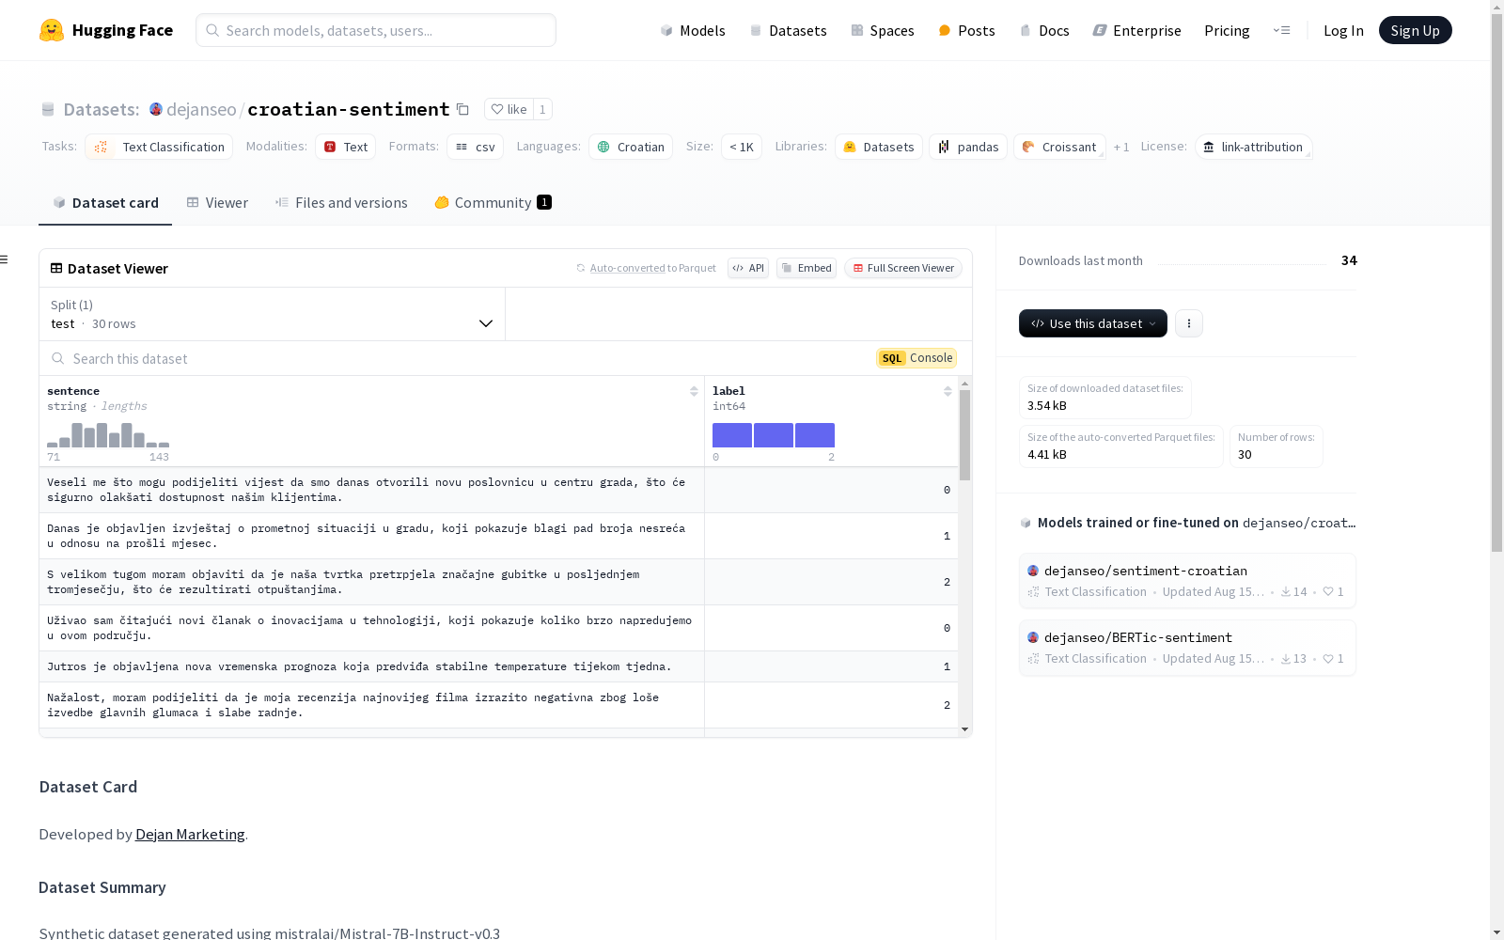Click the three-dot more options button
This screenshot has width=1504, height=940.
tap(1189, 323)
